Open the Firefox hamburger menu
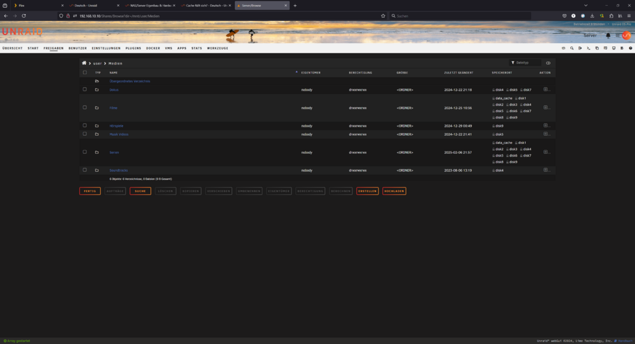The width and height of the screenshot is (635, 344). [x=629, y=16]
